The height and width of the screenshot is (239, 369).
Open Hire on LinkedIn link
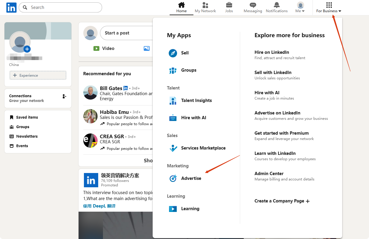tap(272, 52)
